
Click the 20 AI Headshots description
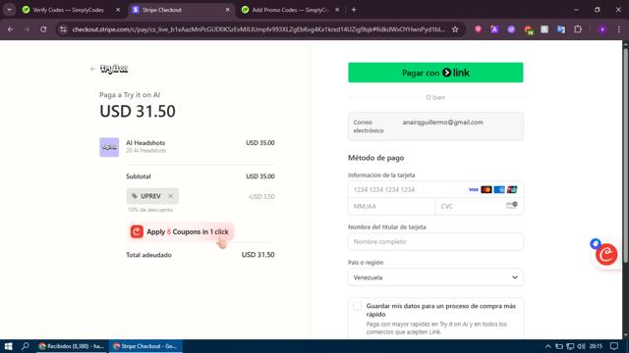pyautogui.click(x=146, y=150)
